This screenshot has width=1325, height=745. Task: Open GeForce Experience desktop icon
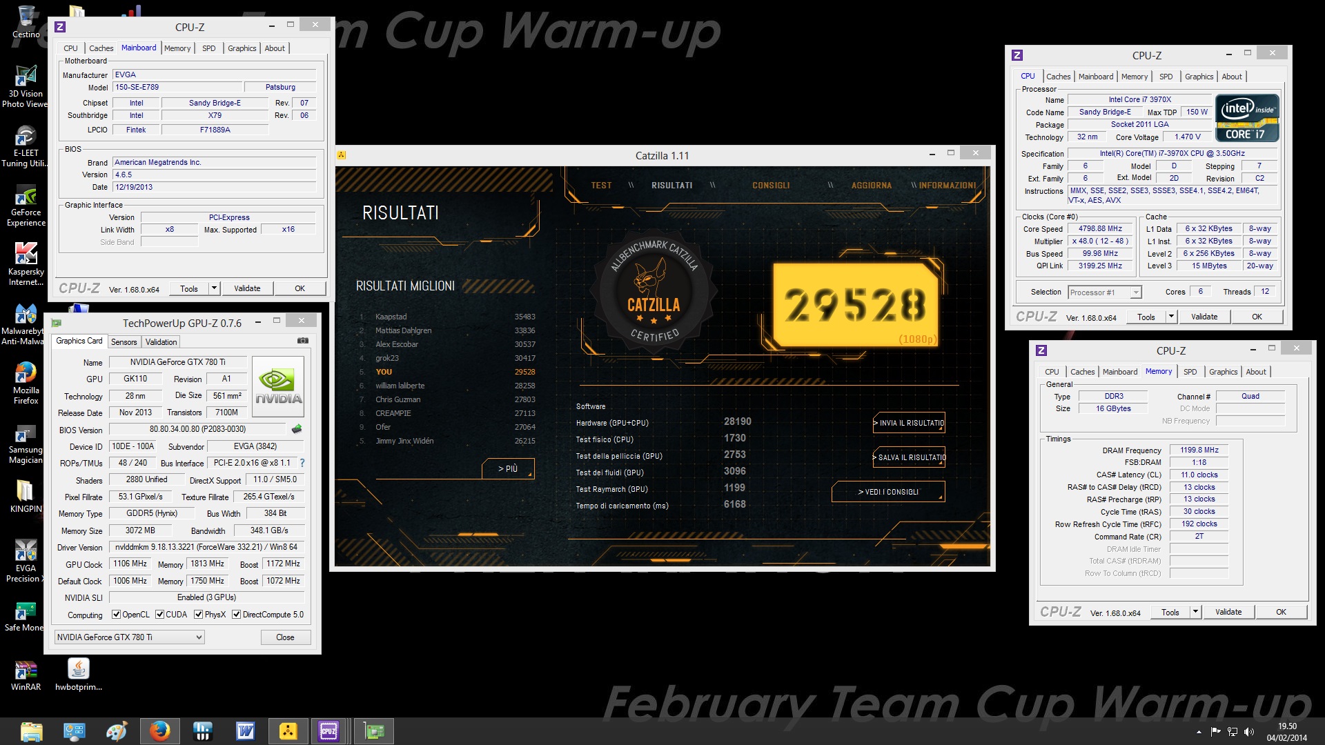click(26, 206)
